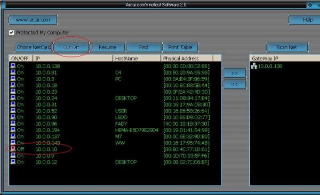Click MAC address [00:16:EC:88:5B:A4]
This screenshot has height=195, width=320.
coord(187,85)
